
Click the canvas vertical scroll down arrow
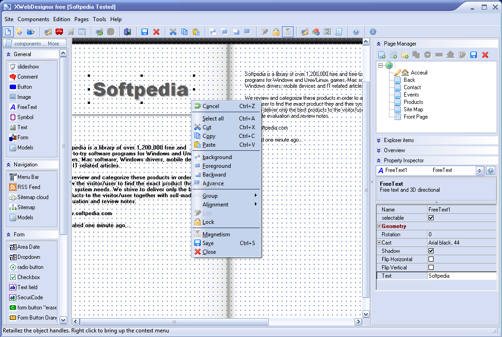(366, 314)
